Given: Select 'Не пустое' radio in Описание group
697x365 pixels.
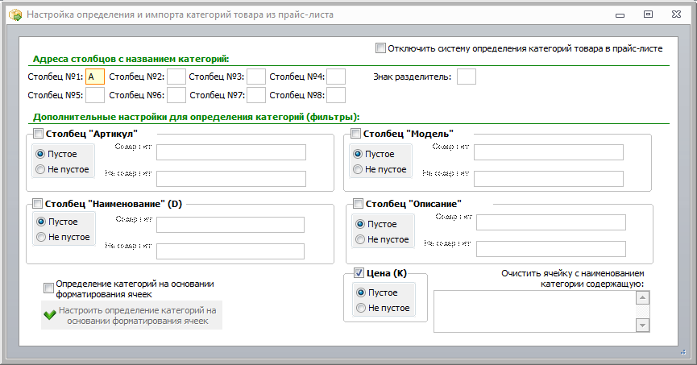Looking at the screenshot, I should click(360, 239).
